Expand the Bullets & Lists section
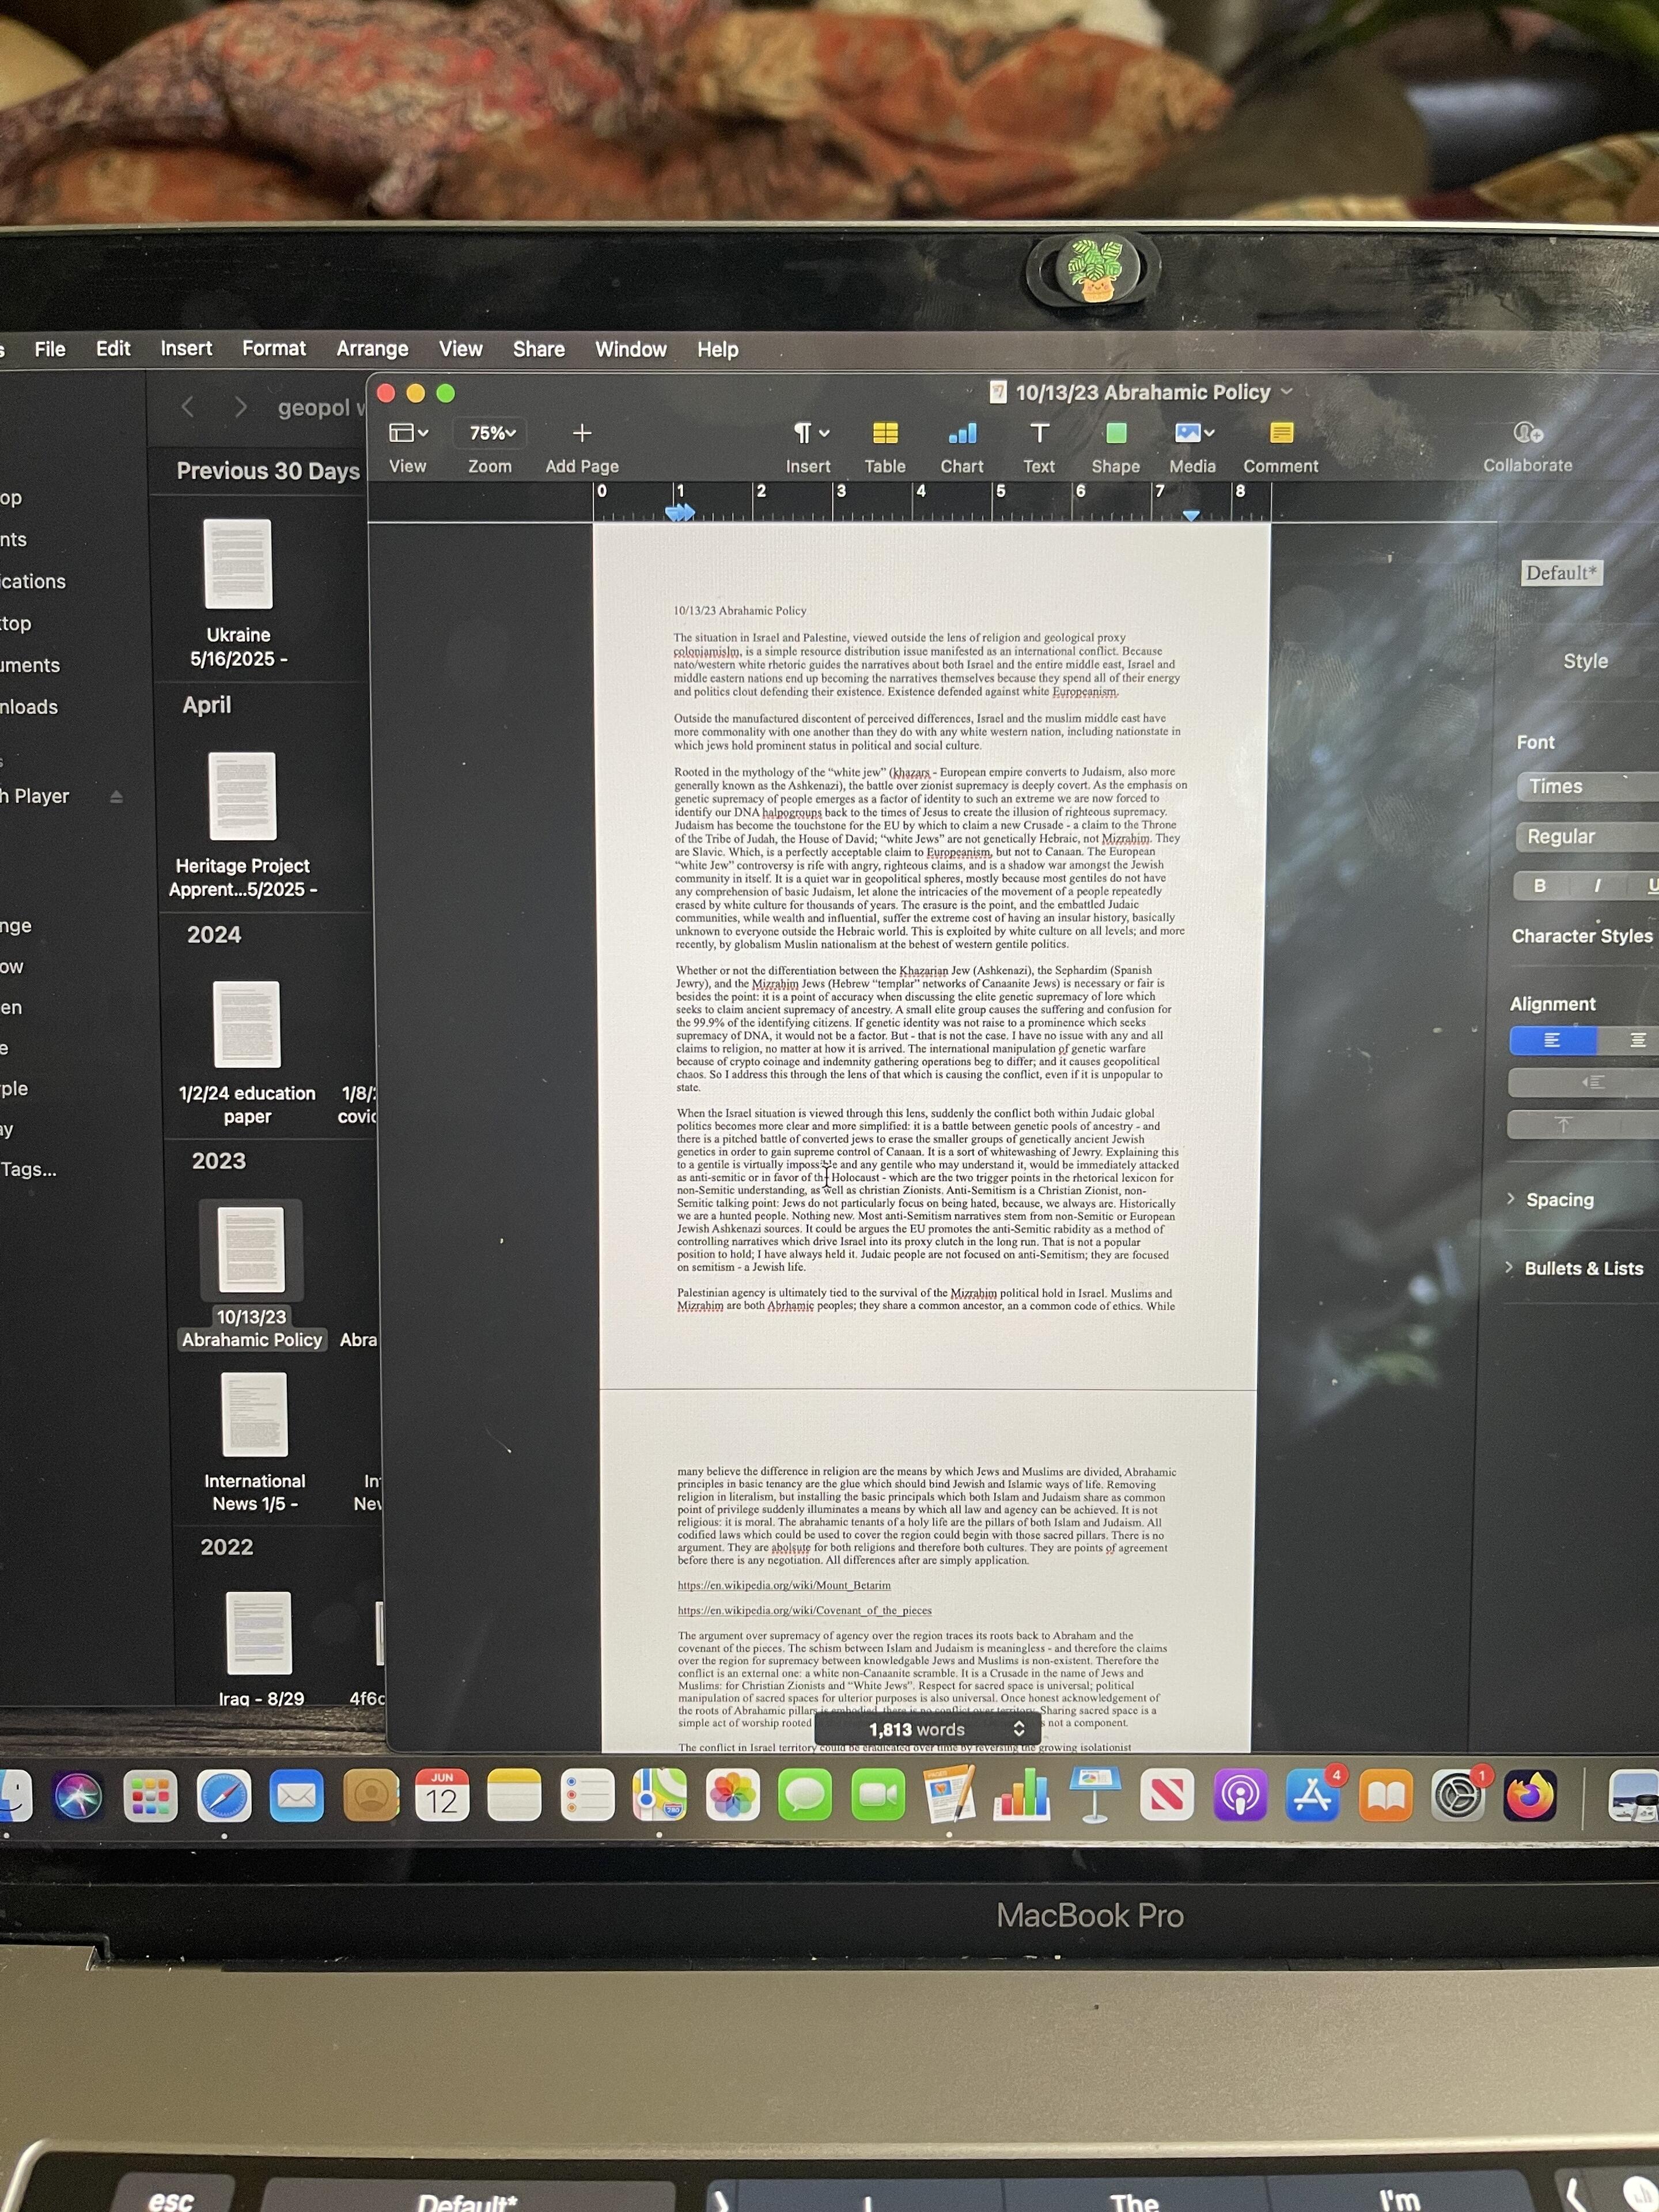1659x2212 pixels. [1509, 1267]
